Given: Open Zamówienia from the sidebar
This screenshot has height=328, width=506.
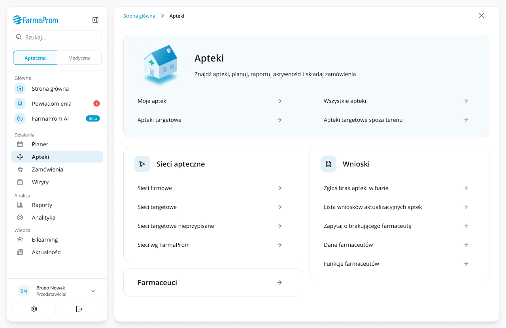Looking at the screenshot, I should (x=57, y=170).
